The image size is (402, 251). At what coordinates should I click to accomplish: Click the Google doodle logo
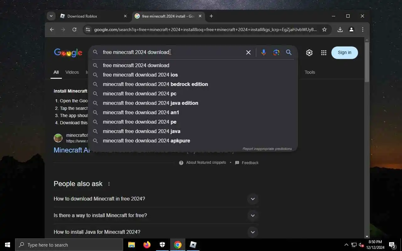pos(68,53)
